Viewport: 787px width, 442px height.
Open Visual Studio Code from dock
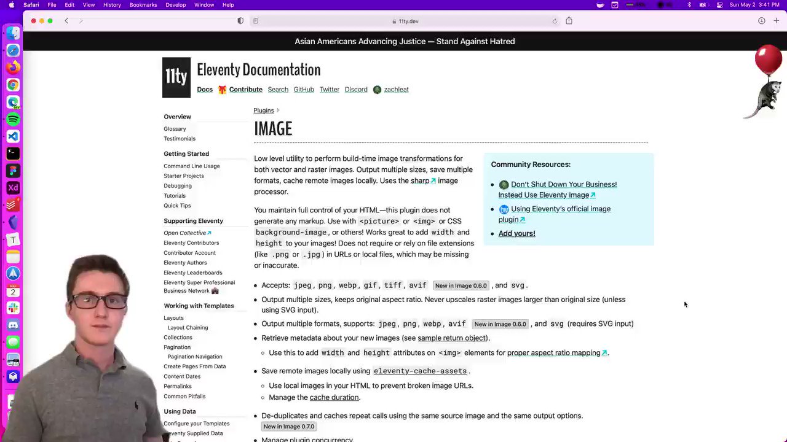click(x=13, y=136)
